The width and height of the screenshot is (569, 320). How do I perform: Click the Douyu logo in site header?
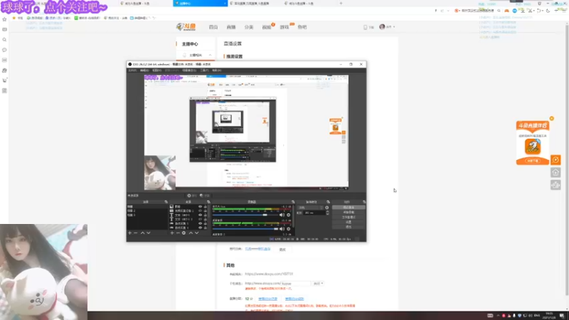click(x=186, y=27)
